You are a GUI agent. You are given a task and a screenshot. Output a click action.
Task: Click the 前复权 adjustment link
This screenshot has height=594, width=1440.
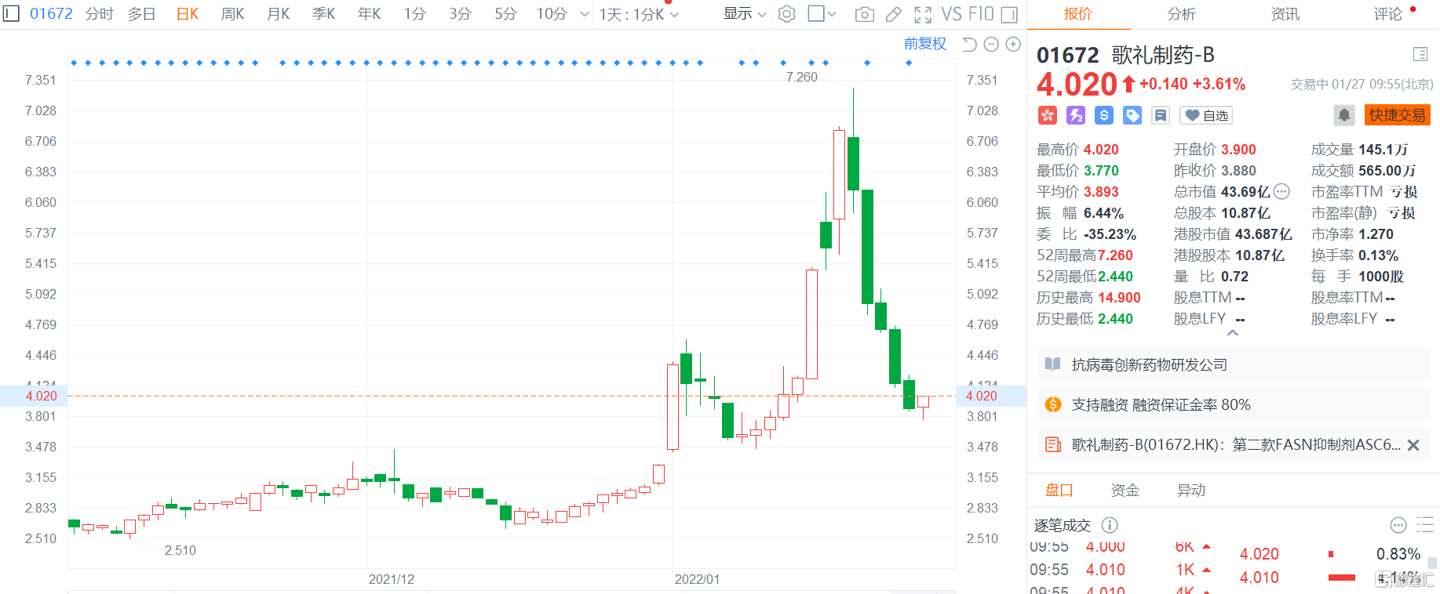924,44
